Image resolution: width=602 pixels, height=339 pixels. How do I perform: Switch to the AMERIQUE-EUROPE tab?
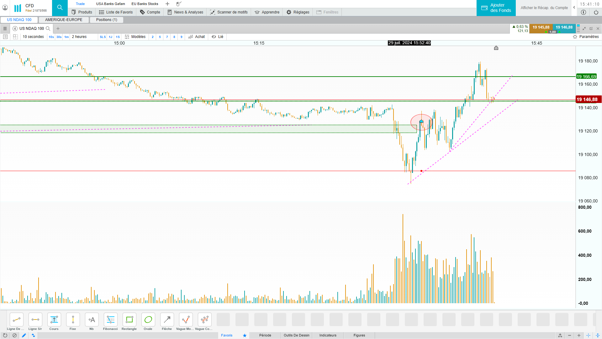click(x=64, y=20)
